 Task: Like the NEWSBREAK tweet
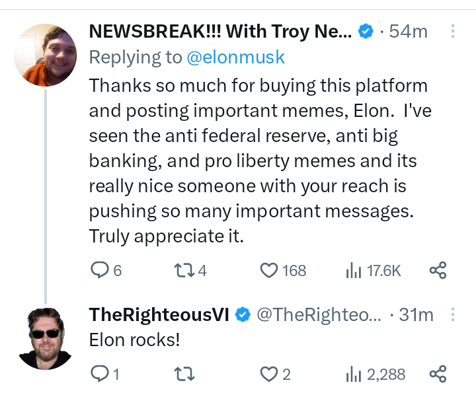tap(269, 270)
